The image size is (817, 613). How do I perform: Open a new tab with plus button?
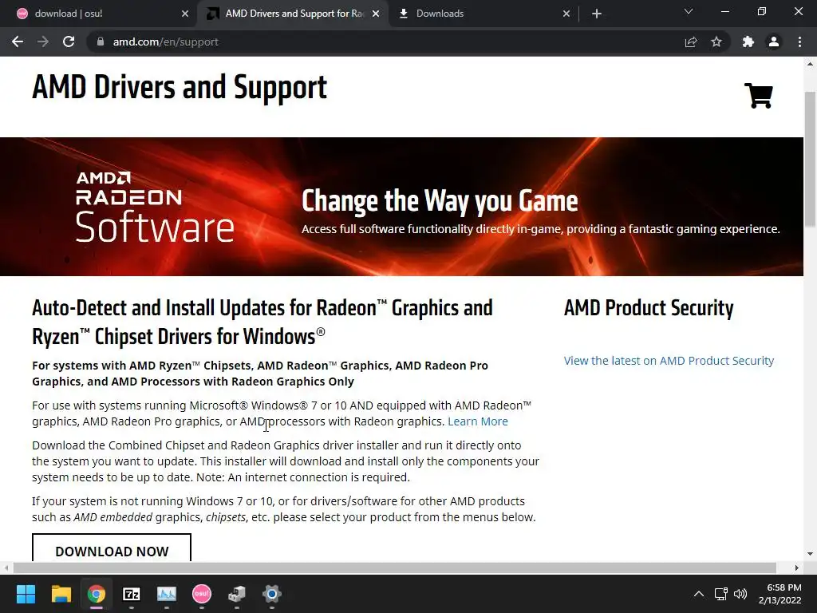click(x=597, y=14)
